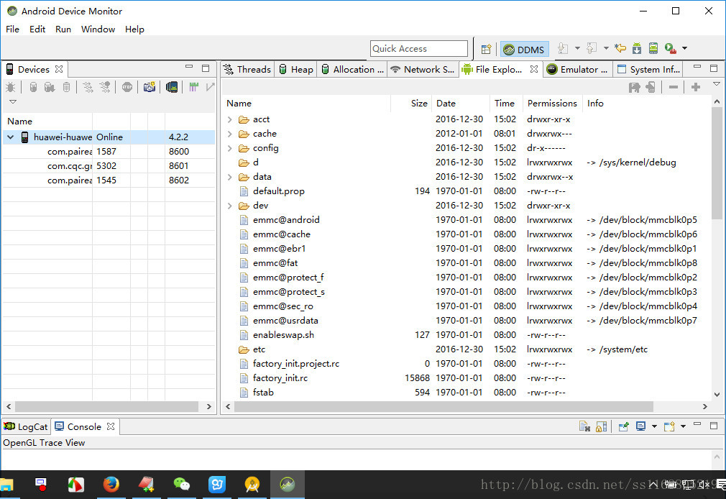Image resolution: width=726 pixels, height=499 pixels.
Task: Open WeChat from the taskbar
Action: [x=181, y=485]
